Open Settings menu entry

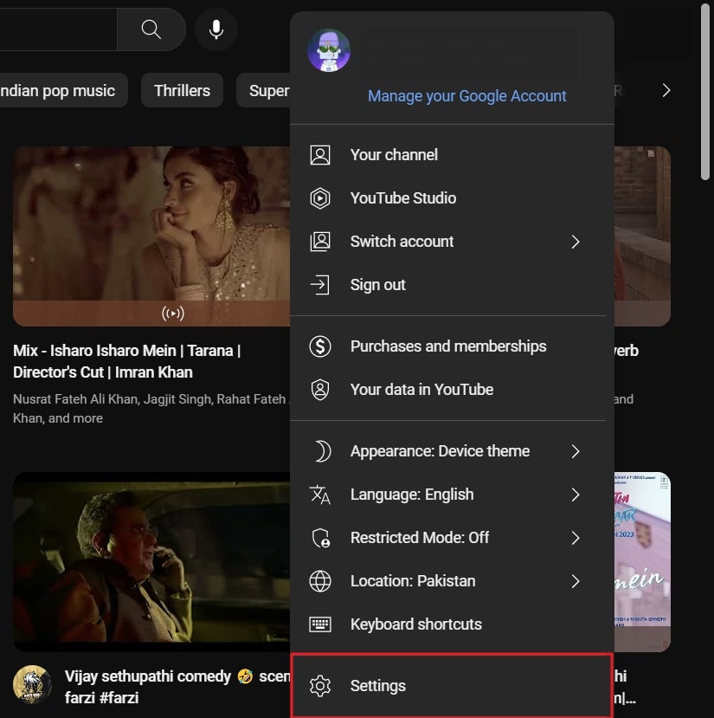[452, 686]
